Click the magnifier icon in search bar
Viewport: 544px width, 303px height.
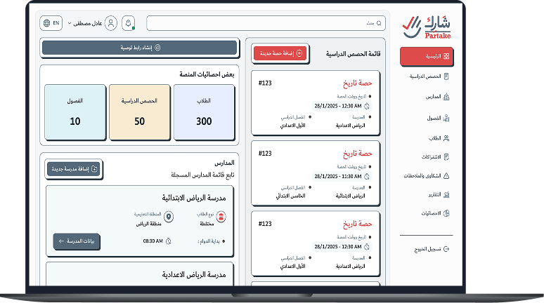tap(380, 23)
